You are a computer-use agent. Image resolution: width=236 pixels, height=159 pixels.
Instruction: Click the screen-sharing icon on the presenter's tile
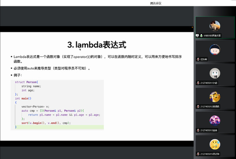pos(197,35)
